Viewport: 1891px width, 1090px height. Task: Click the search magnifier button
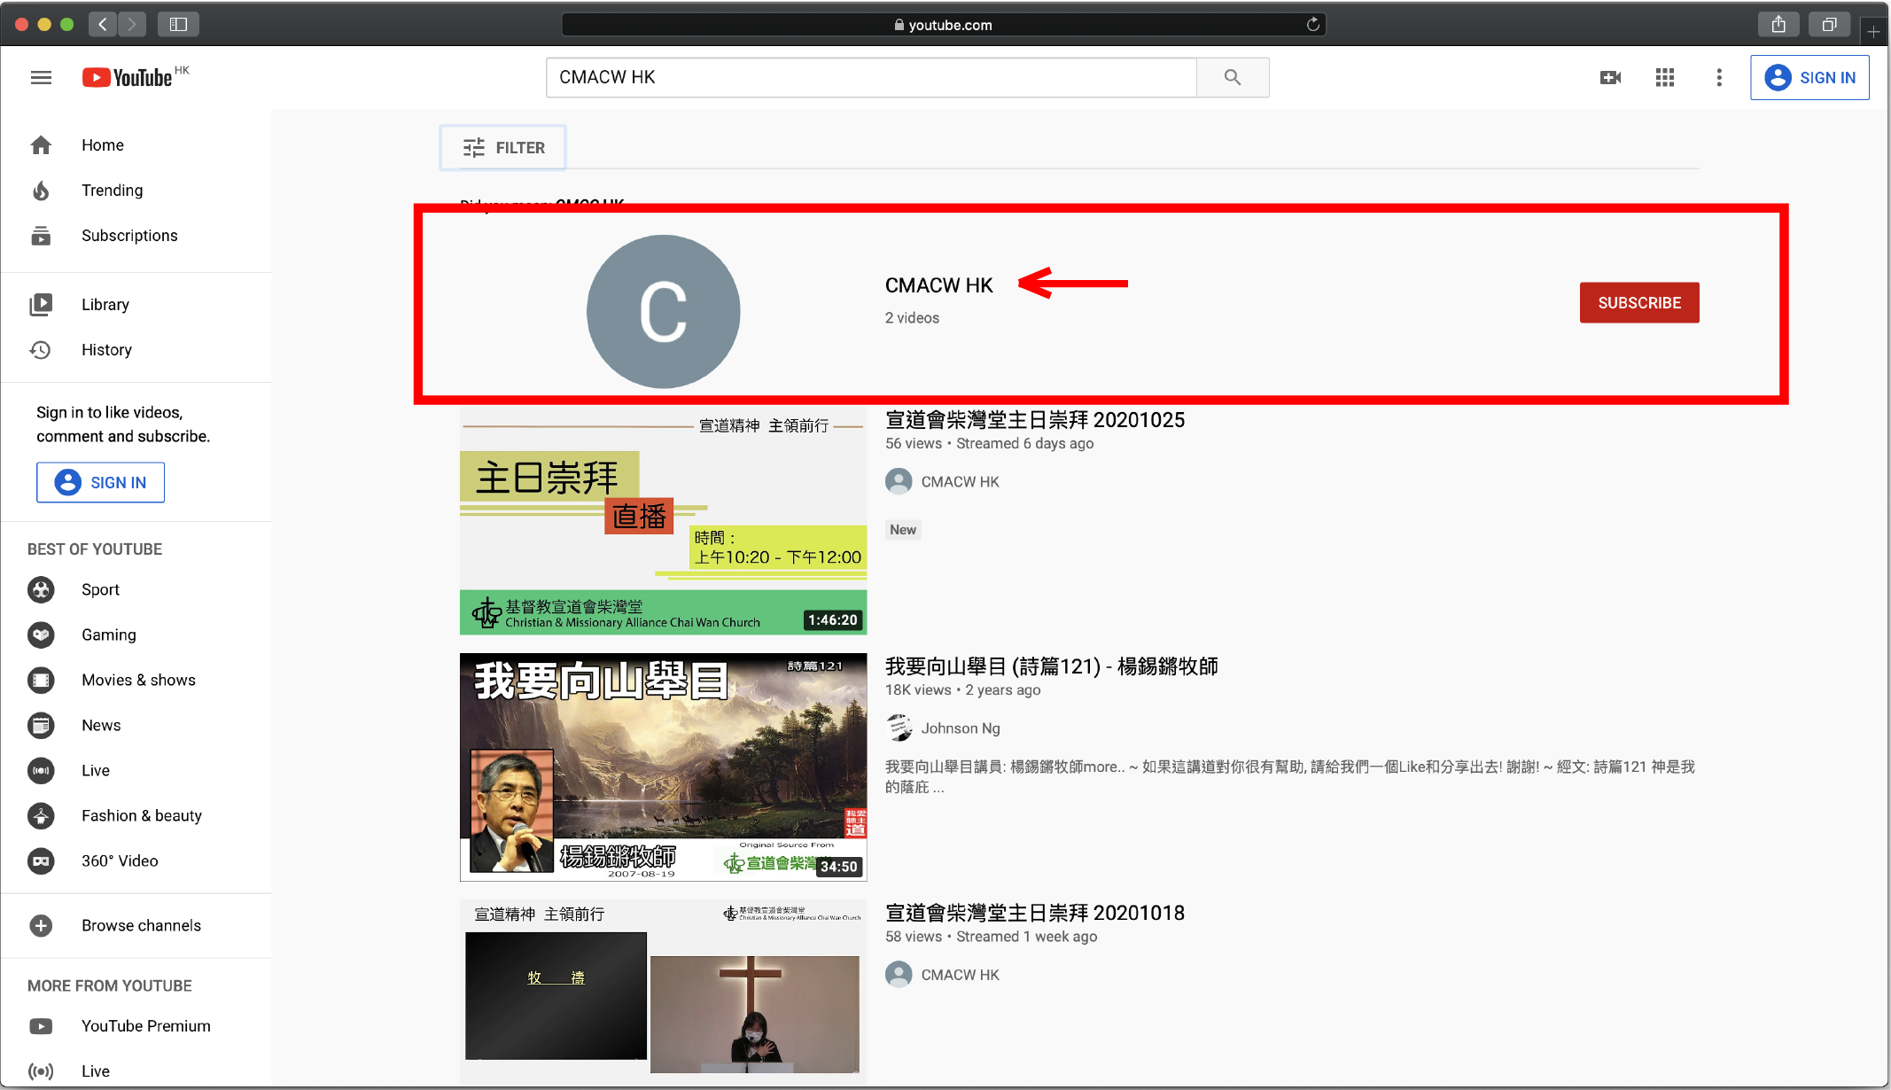1232,77
